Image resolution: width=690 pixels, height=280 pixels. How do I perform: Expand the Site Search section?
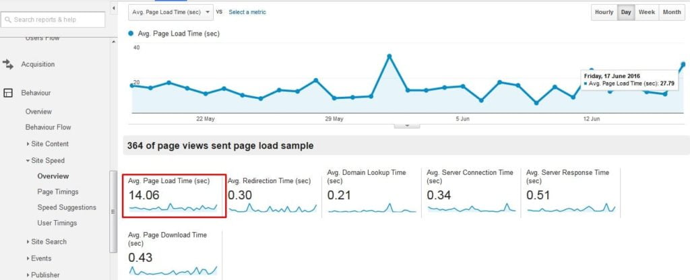(28, 242)
